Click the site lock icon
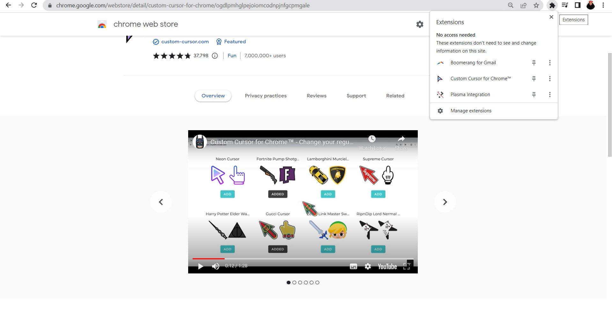The height and width of the screenshot is (311, 612). point(49,5)
